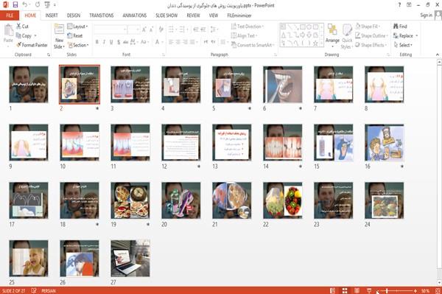This screenshot has width=442, height=294.
Task: Click PERSIAN language indicator in status bar
Action: [49, 290]
